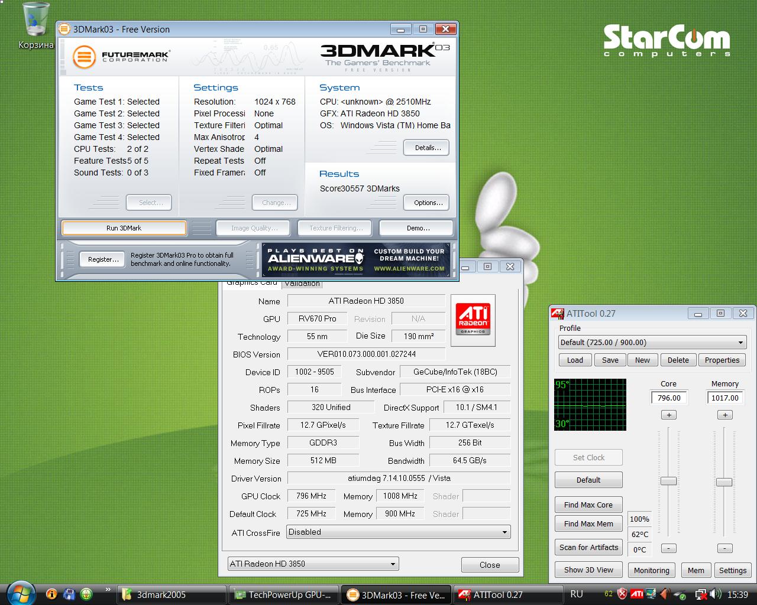
Task: Click the Core clock slider handle
Action: click(x=668, y=481)
